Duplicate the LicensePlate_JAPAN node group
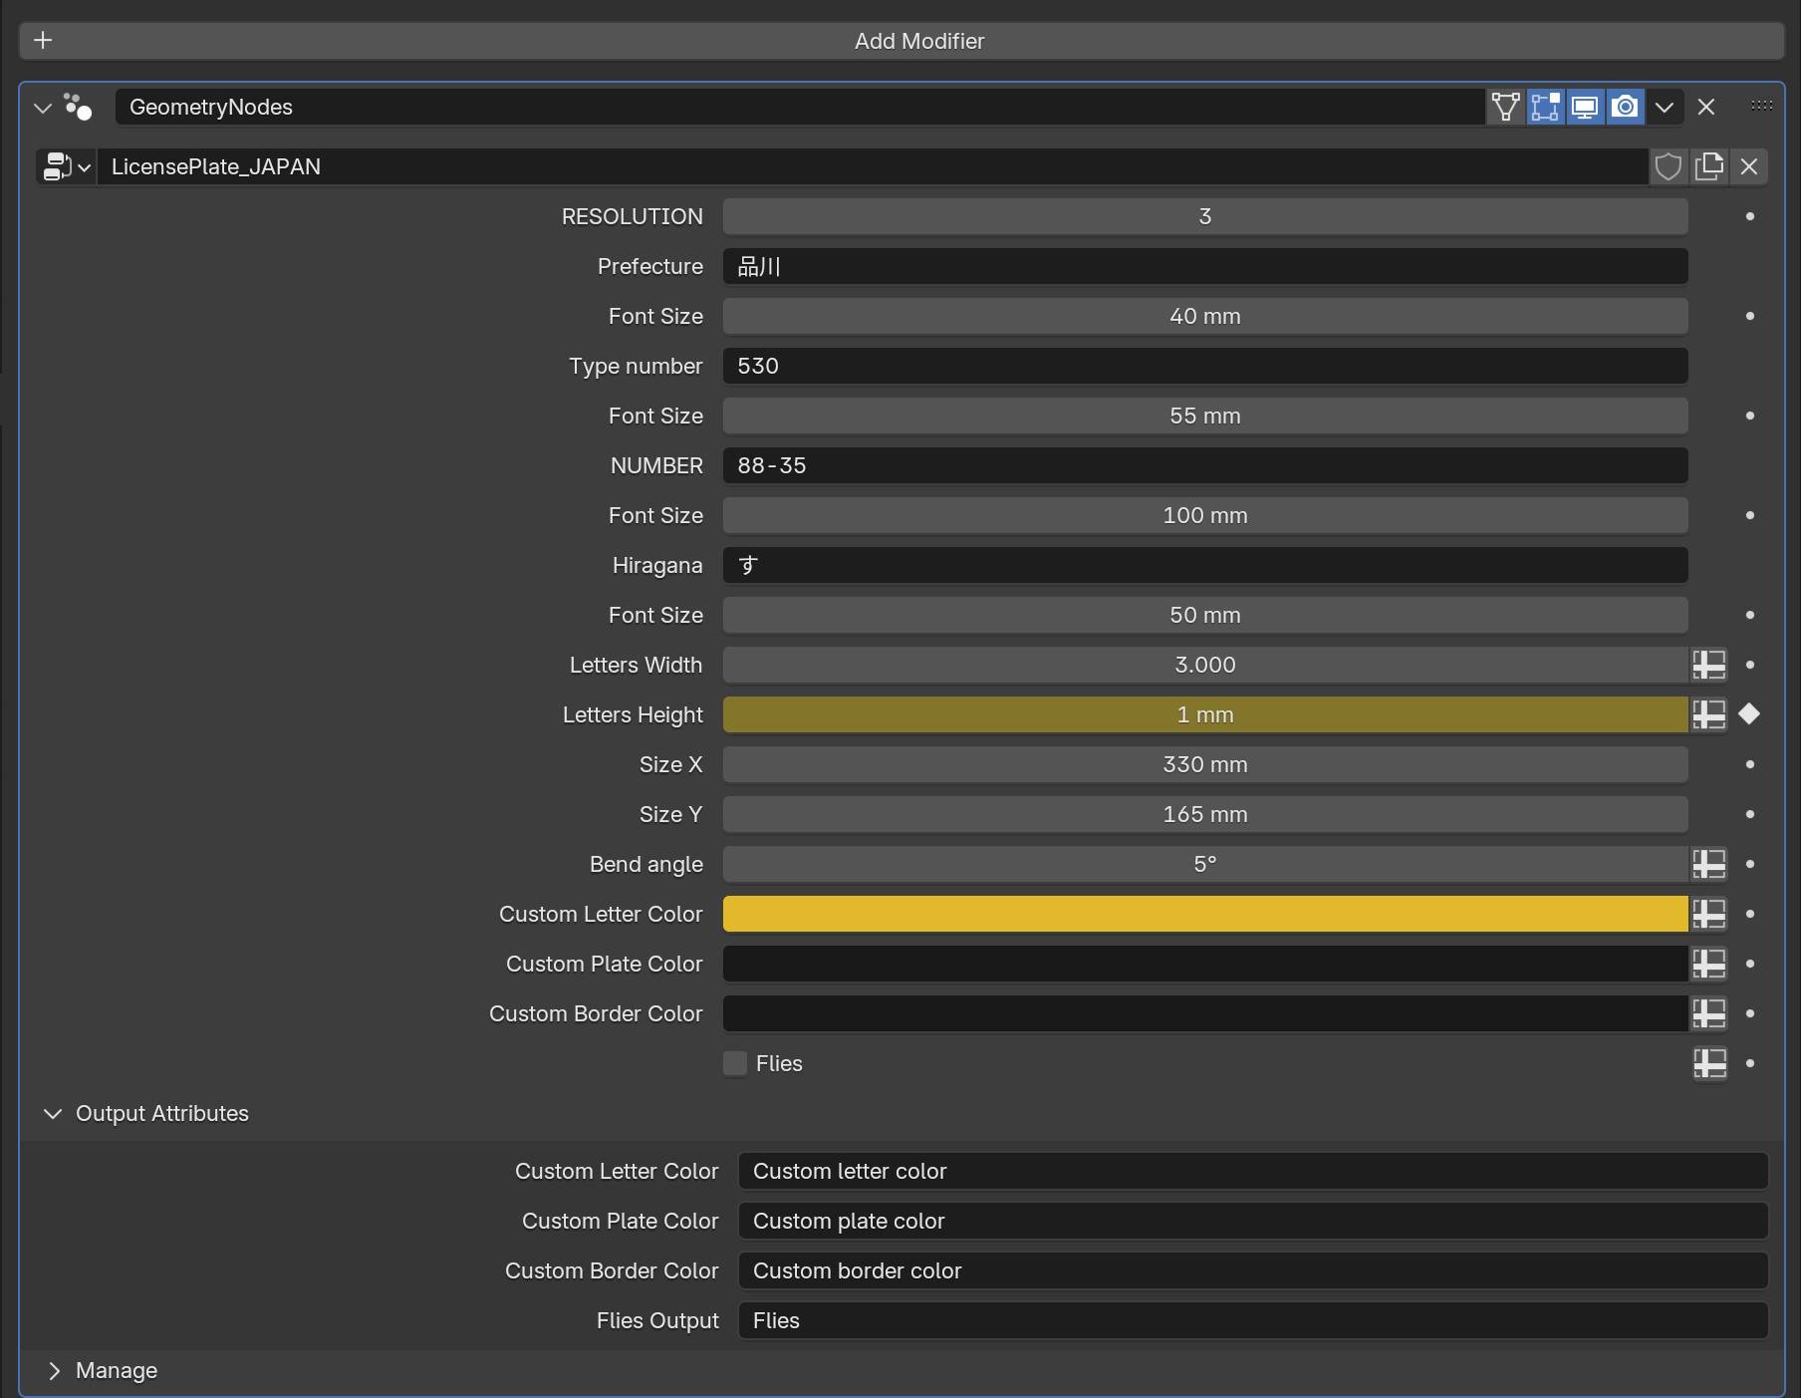 [x=1709, y=166]
